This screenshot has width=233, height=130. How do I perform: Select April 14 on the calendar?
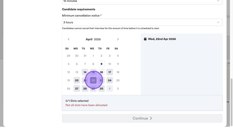[x=85, y=72]
